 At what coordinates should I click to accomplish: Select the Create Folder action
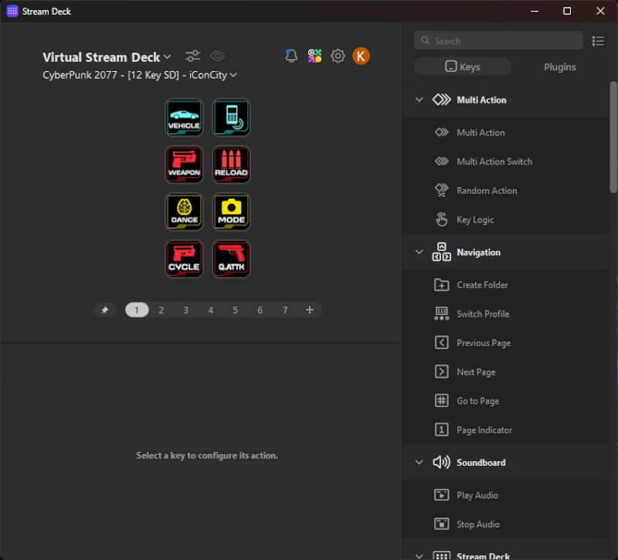point(506,284)
